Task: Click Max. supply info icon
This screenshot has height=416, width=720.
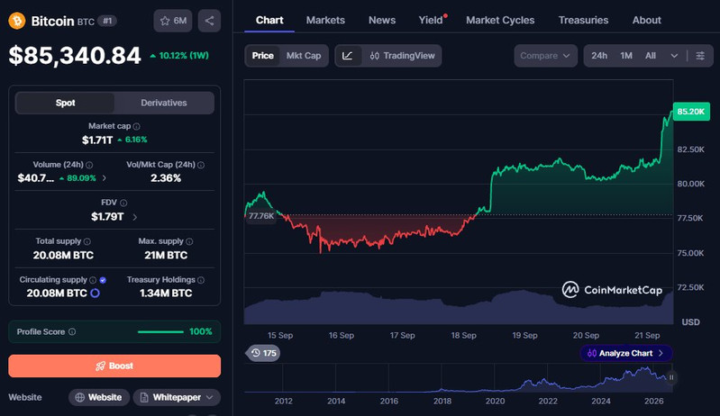Action: click(189, 241)
